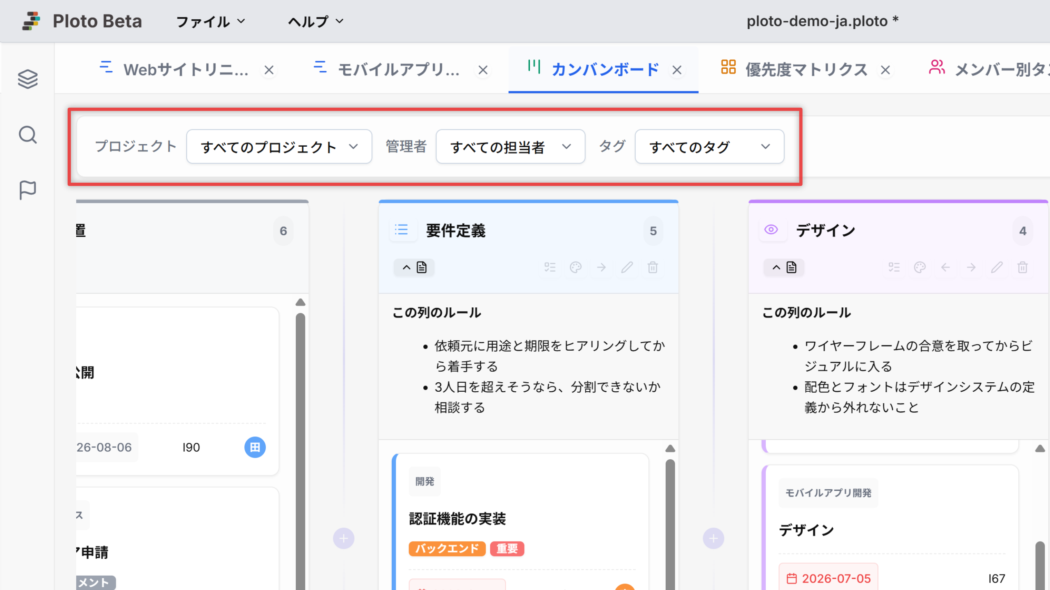Click the デザイン card count badge 4
This screenshot has width=1050, height=590.
(x=1023, y=231)
